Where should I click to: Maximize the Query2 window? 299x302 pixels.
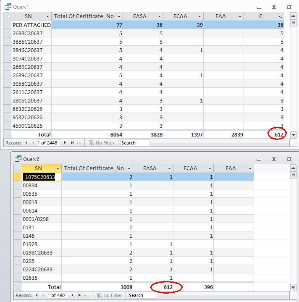click(274, 159)
